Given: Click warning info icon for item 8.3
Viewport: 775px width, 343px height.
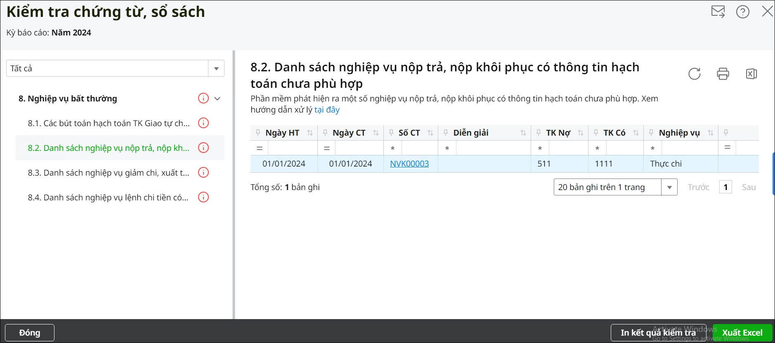Looking at the screenshot, I should tap(203, 172).
